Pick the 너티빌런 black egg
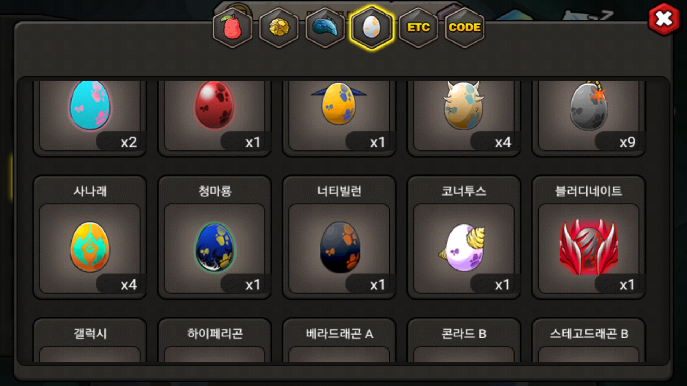687x386 pixels. tap(339, 237)
